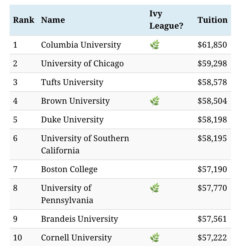Viewport: 241px width, 246px height.
Task: Select the Boston College row name
Action: click(x=69, y=169)
